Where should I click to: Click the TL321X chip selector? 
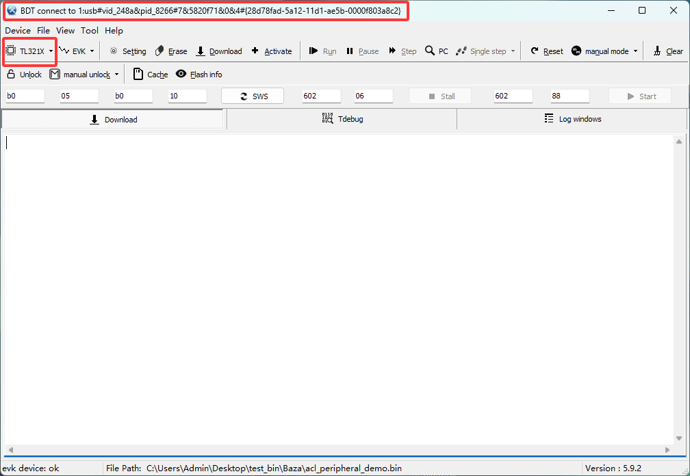[x=25, y=51]
